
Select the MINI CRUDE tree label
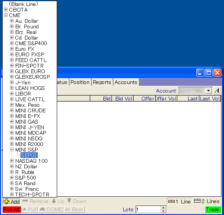[31, 110]
